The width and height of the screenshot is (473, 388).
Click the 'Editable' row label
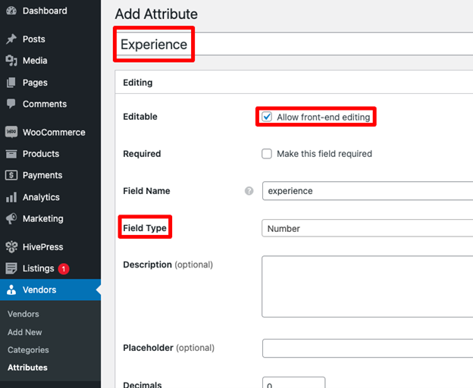coord(140,117)
